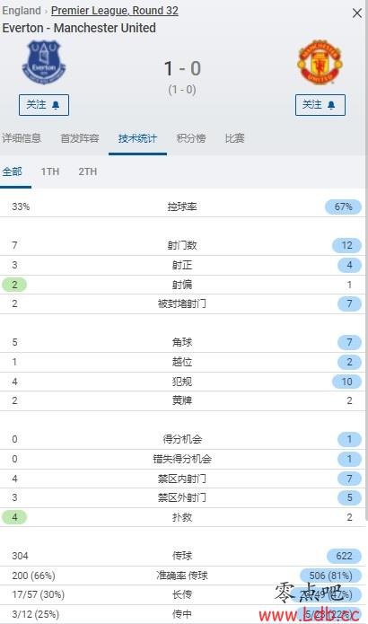This screenshot has width=368, height=624.
Task: Show second half stats with 2TH
Action: click(88, 171)
